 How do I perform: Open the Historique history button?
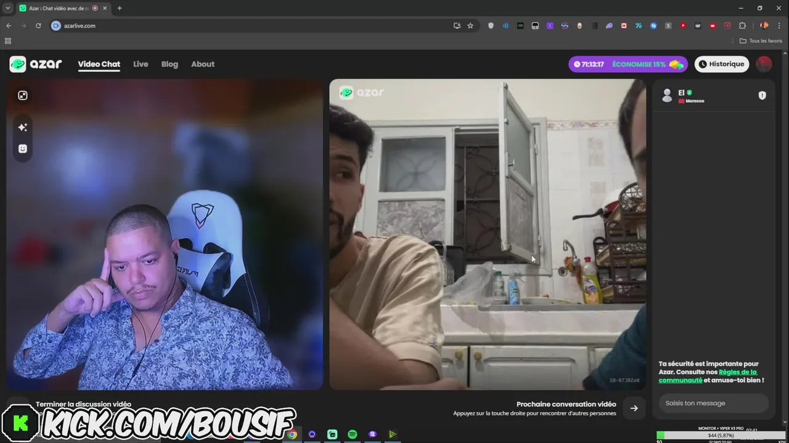coord(721,64)
